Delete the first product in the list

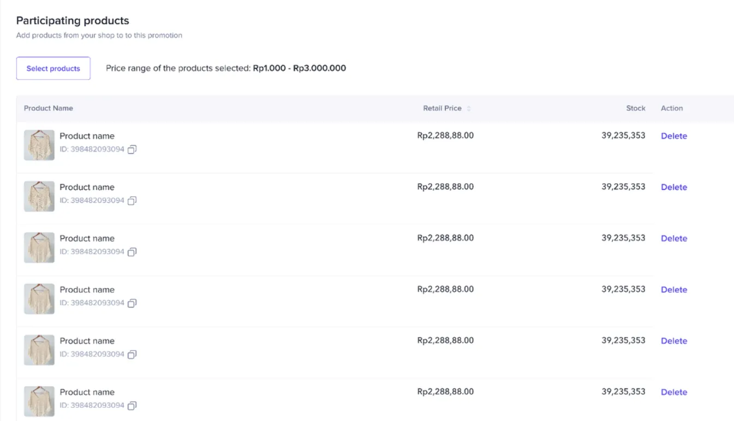(x=674, y=136)
